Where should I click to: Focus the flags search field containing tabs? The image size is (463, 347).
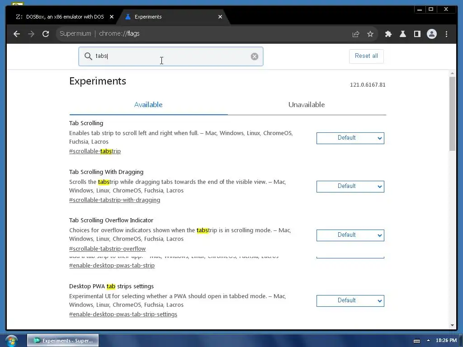pyautogui.click(x=170, y=56)
